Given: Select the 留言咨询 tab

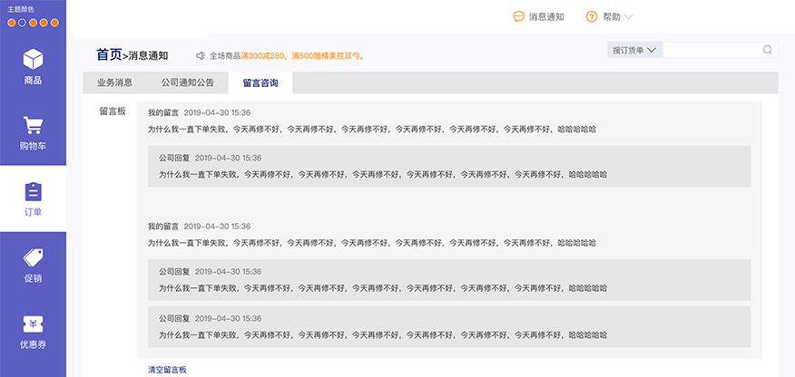Looking at the screenshot, I should [x=260, y=82].
